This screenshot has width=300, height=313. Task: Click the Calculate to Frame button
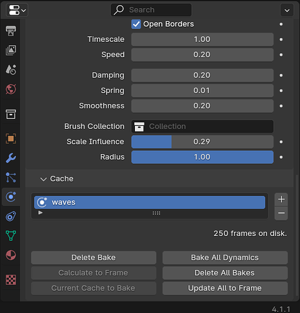pos(94,273)
